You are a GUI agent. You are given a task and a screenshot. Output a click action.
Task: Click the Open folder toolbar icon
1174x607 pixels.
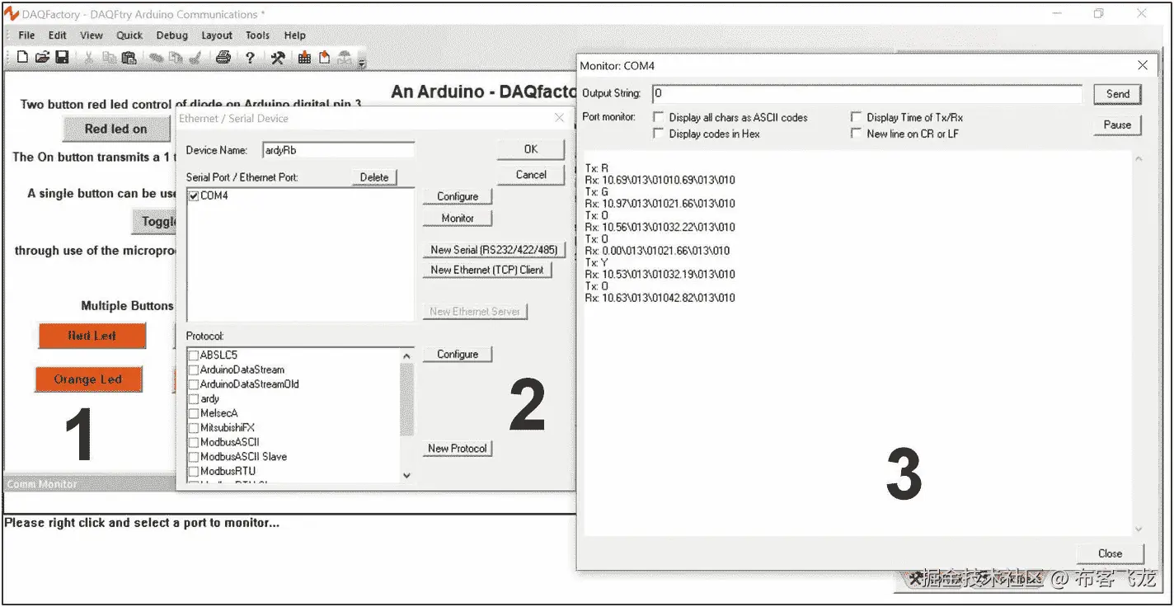point(42,57)
